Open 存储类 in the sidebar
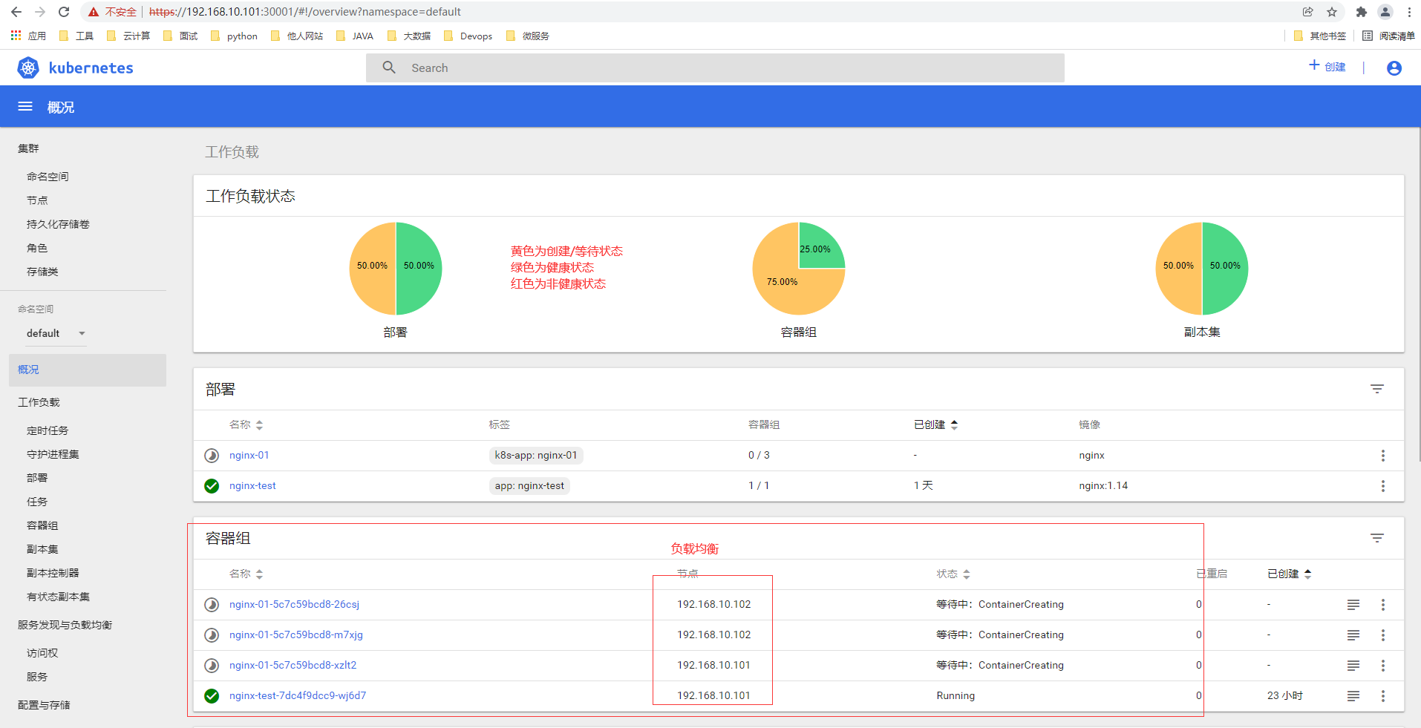This screenshot has height=728, width=1421. [x=42, y=272]
